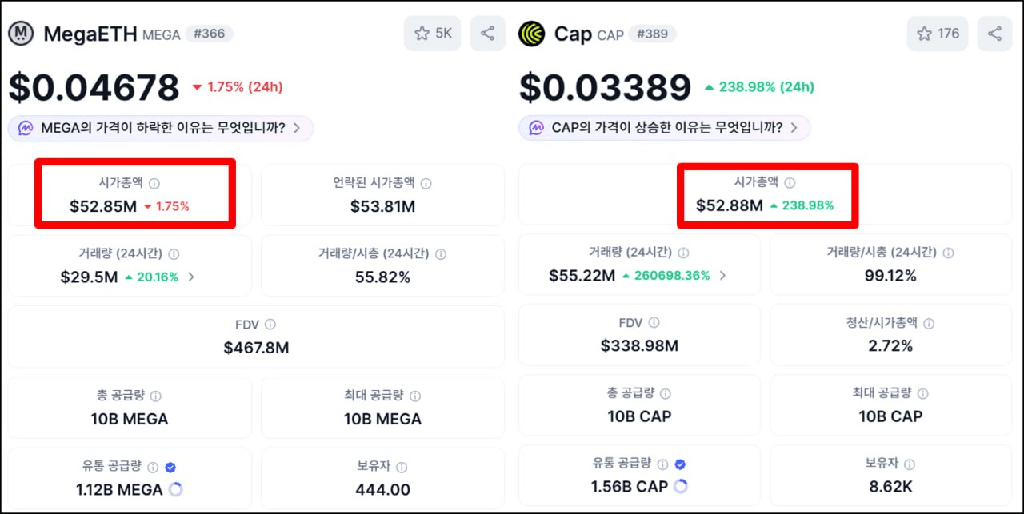
Task: Click MEGA circulating supply verified badge
Action: [x=170, y=467]
